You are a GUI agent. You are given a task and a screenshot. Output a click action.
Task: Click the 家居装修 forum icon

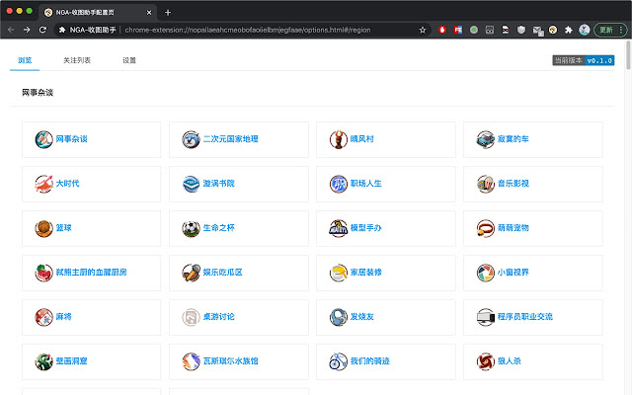[339, 273]
